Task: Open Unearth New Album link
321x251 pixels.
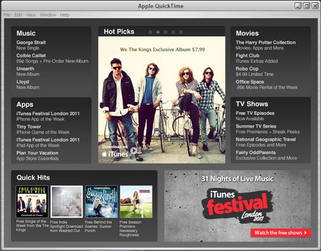Action: tap(28, 71)
